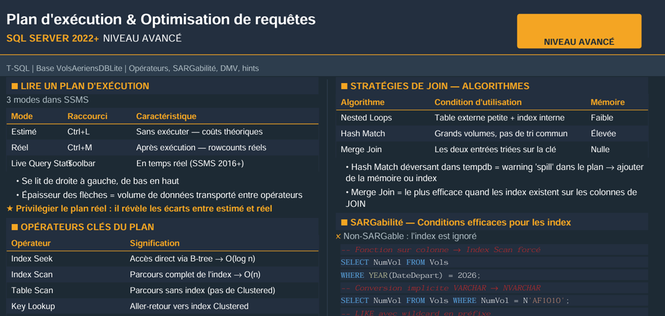Click the orange X before Non-SARGable
This screenshot has width=665, height=316.
pos(339,236)
